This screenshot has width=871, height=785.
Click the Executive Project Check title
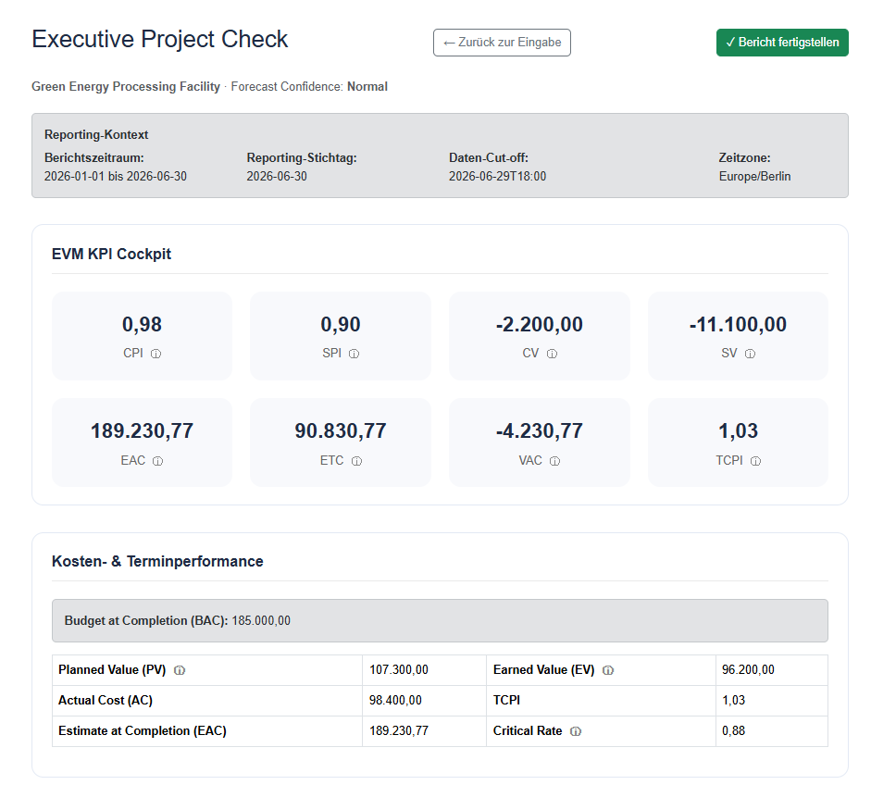(160, 40)
